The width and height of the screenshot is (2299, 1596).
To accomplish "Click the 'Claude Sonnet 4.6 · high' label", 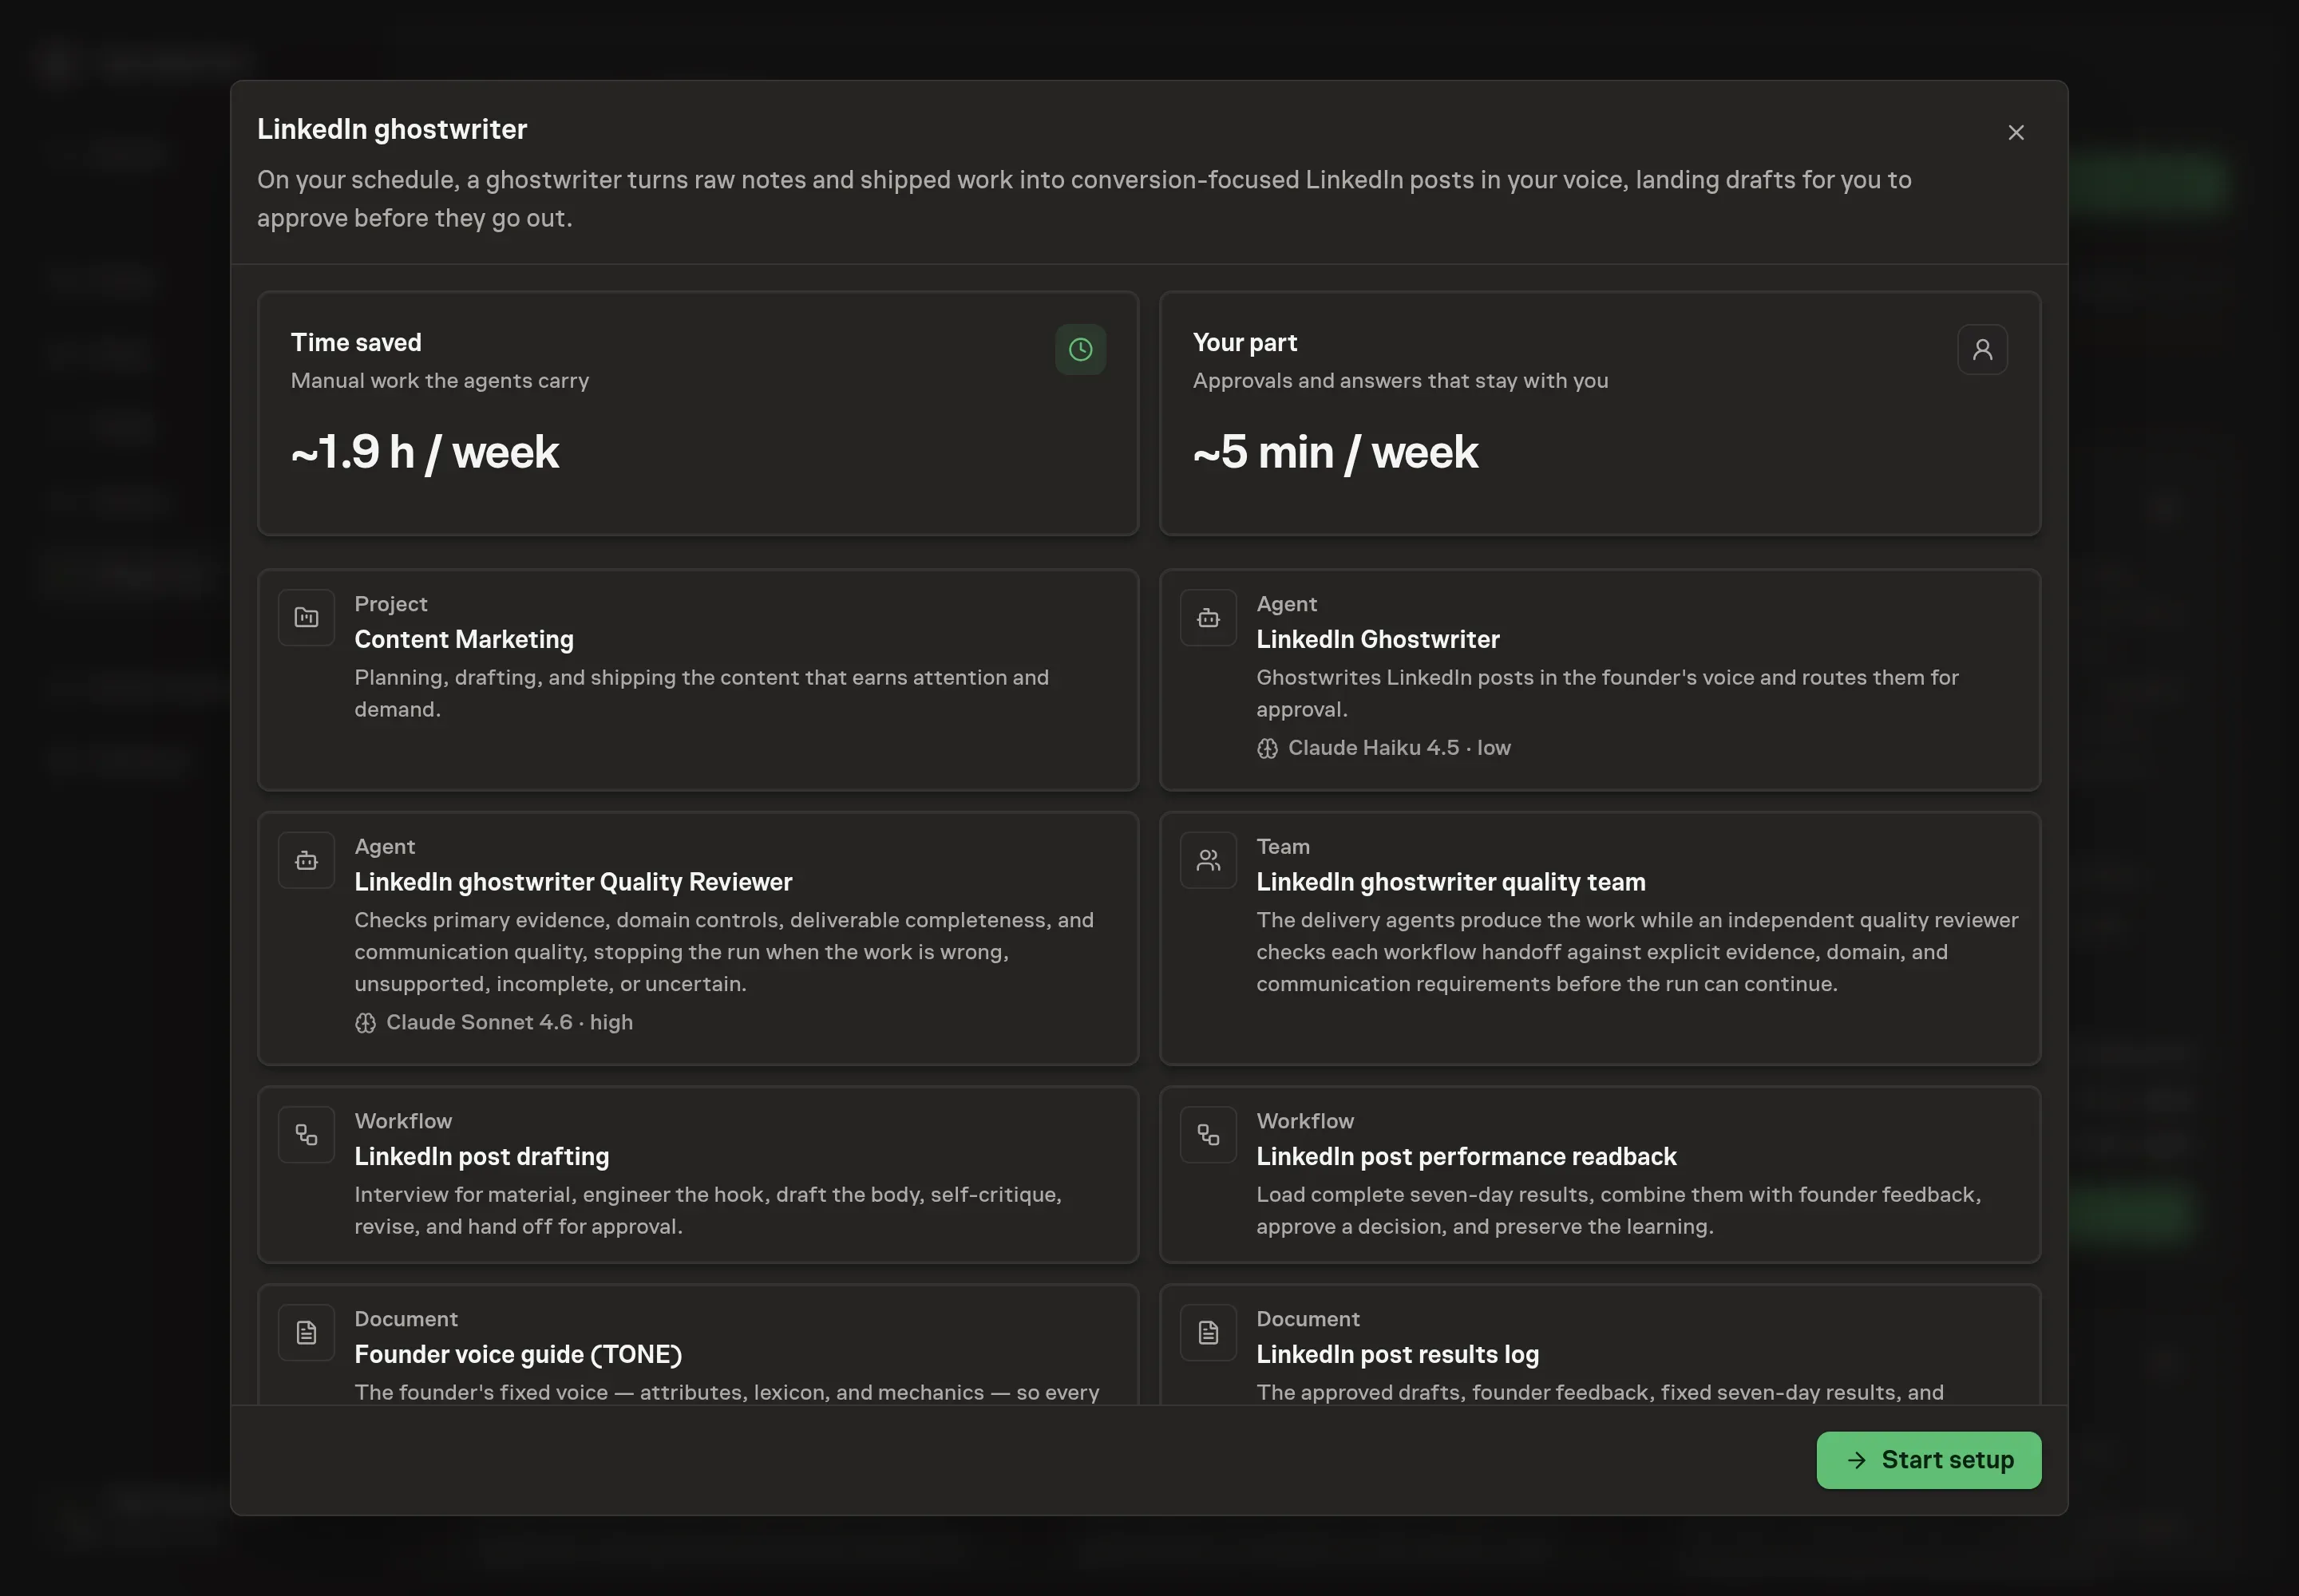I will [509, 1023].
